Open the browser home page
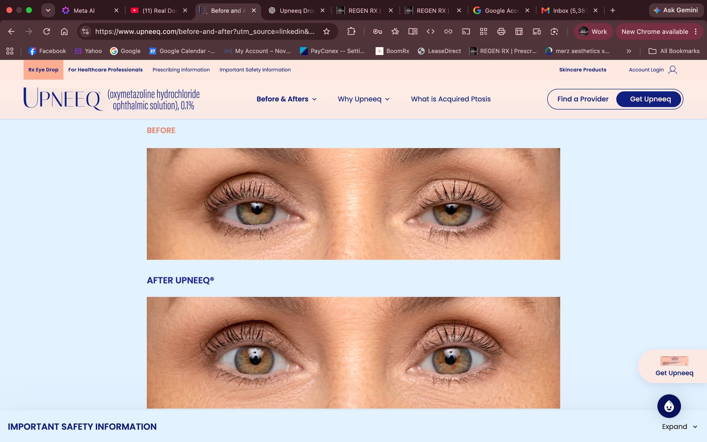The height and width of the screenshot is (442, 707). coord(64,32)
